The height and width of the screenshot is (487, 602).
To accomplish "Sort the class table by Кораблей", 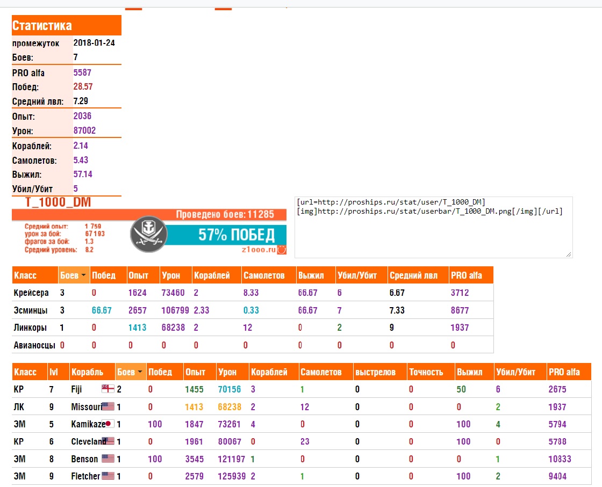I will [217, 275].
